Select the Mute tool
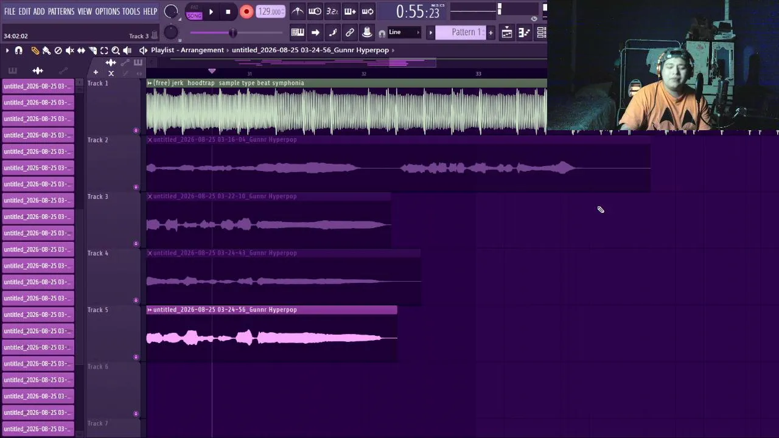779x438 pixels. point(69,50)
